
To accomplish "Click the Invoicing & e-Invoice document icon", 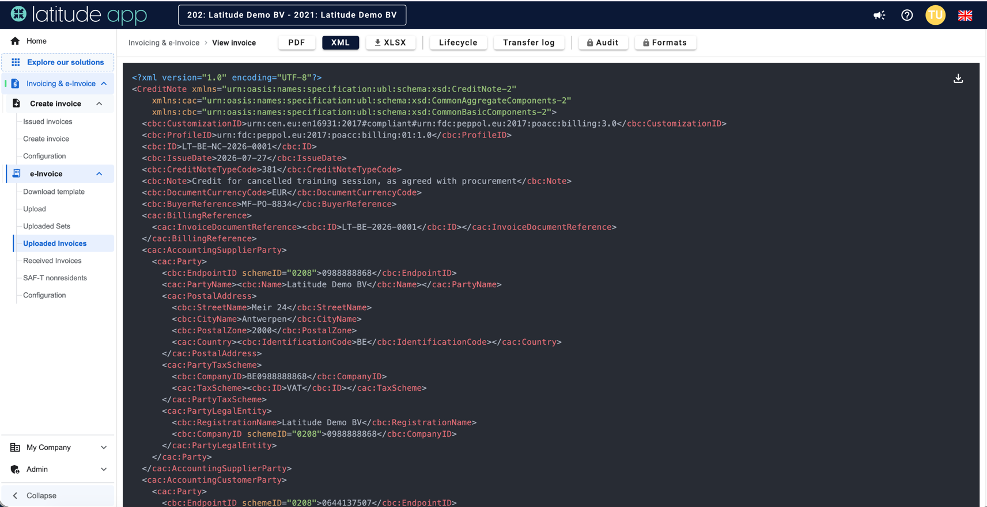I will 16,83.
